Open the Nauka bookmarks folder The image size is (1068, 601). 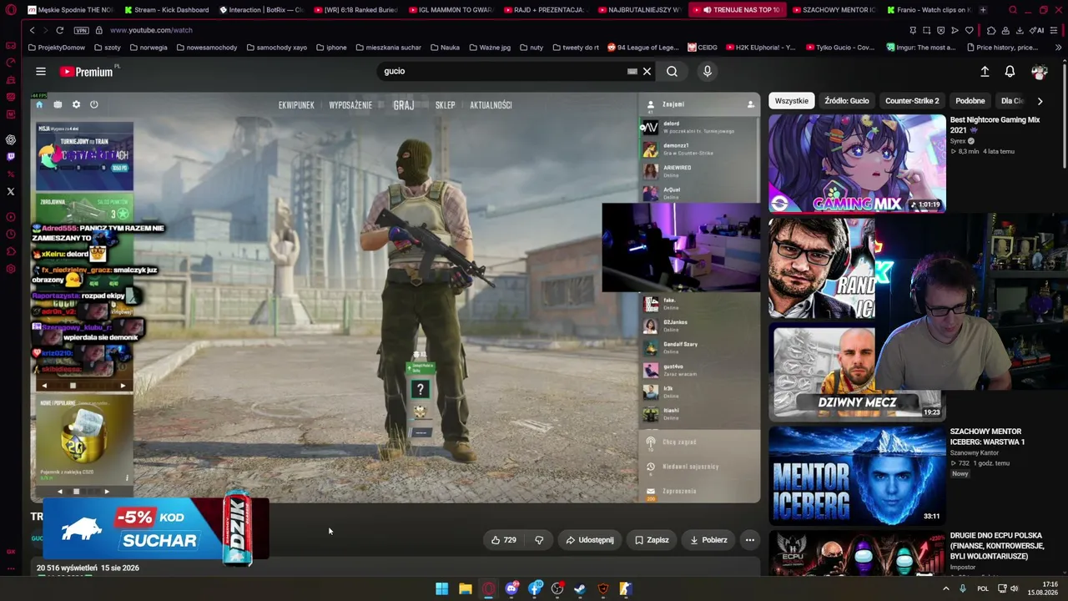[x=445, y=48]
